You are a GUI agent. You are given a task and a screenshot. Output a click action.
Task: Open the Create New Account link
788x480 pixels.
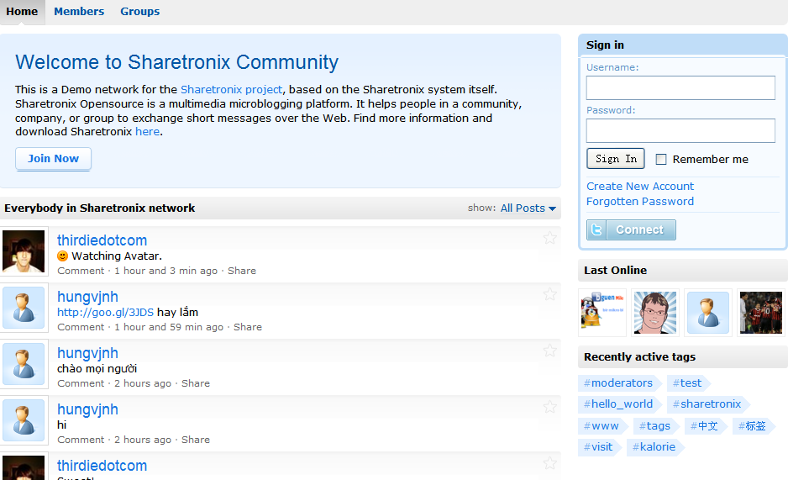[640, 186]
